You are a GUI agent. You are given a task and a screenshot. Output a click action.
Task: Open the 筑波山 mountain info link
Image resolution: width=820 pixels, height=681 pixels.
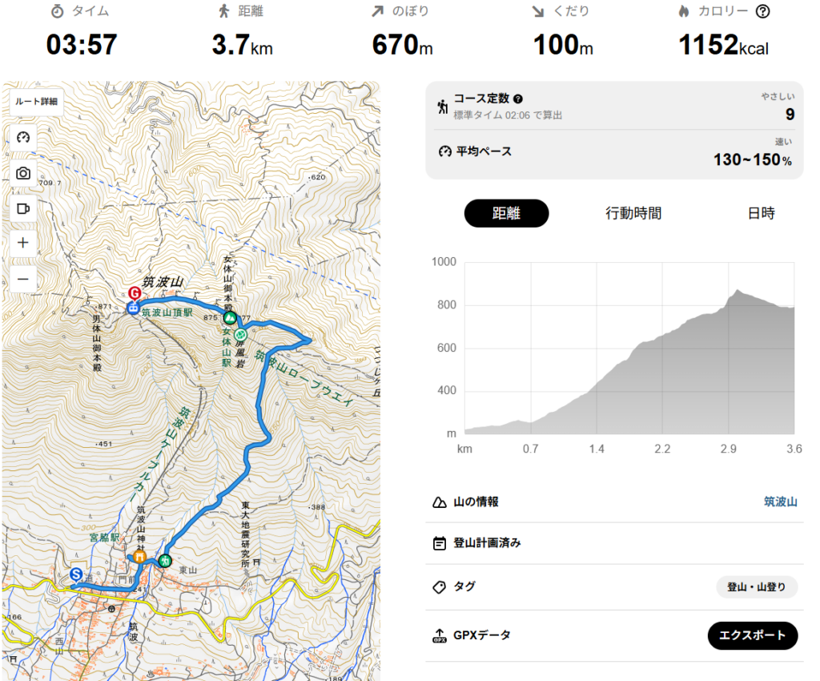click(x=780, y=502)
